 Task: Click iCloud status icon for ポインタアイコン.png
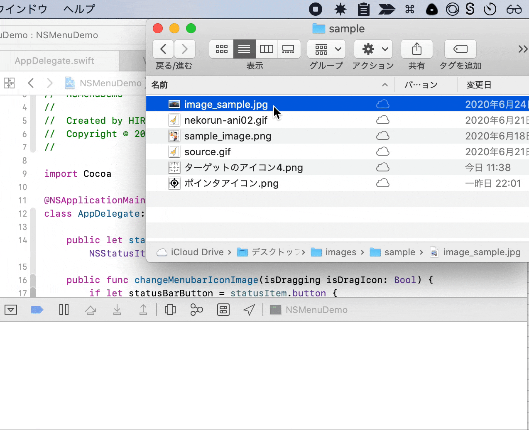pyautogui.click(x=382, y=183)
